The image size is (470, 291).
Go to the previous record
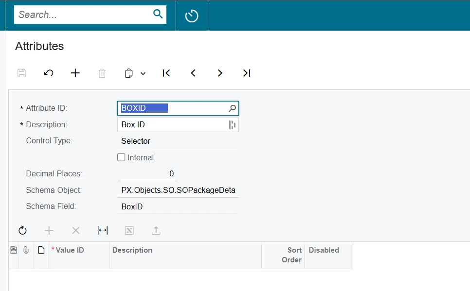(193, 73)
